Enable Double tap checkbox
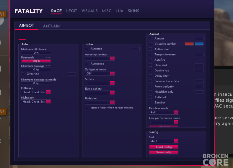 150,70
